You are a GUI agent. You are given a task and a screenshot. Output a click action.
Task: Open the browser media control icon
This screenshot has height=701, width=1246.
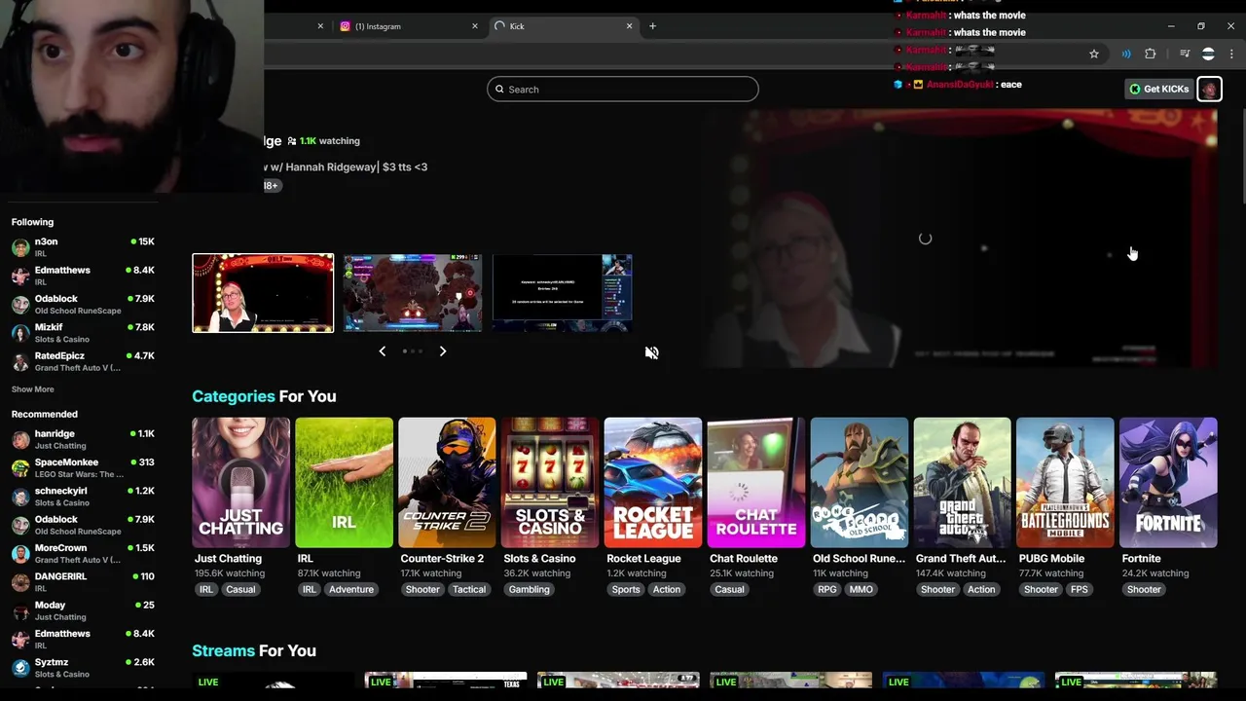(x=1185, y=54)
